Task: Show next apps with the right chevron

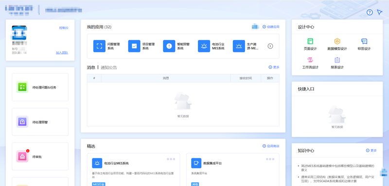Action: [x=270, y=46]
